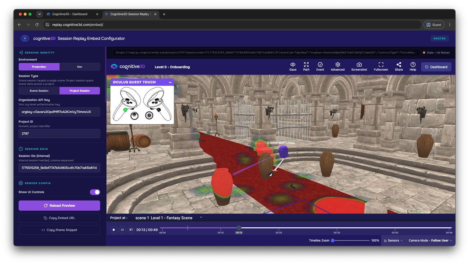Screen dimensions: 469x264
Task: Click the site info icon in address bar
Action: point(47,25)
